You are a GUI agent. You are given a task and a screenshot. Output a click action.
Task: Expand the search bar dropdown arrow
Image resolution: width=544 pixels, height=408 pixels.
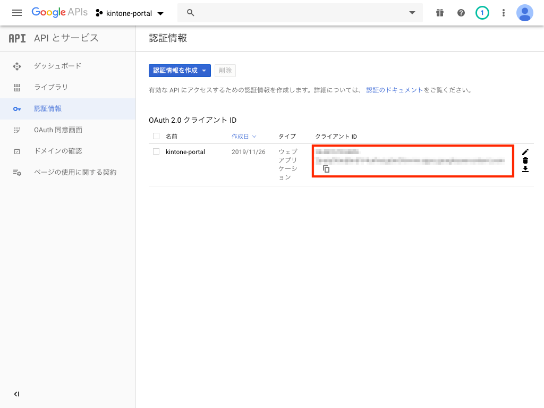tap(412, 13)
